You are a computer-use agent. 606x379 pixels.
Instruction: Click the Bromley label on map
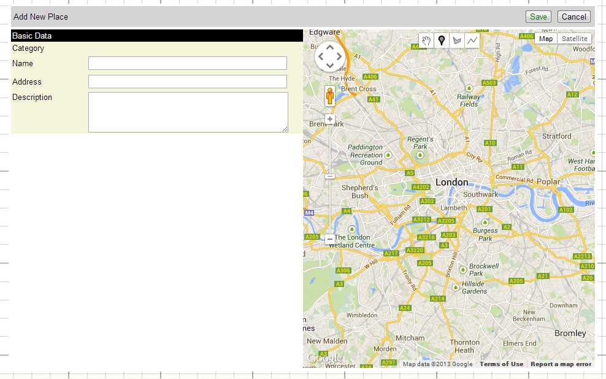570,333
